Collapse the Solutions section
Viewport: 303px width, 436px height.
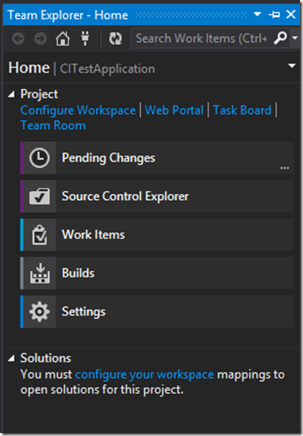click(x=11, y=358)
